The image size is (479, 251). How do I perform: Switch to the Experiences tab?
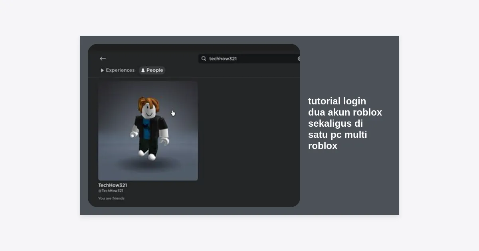(x=120, y=70)
